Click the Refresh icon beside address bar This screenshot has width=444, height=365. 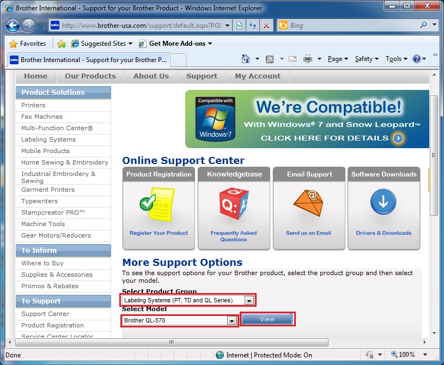(x=253, y=25)
